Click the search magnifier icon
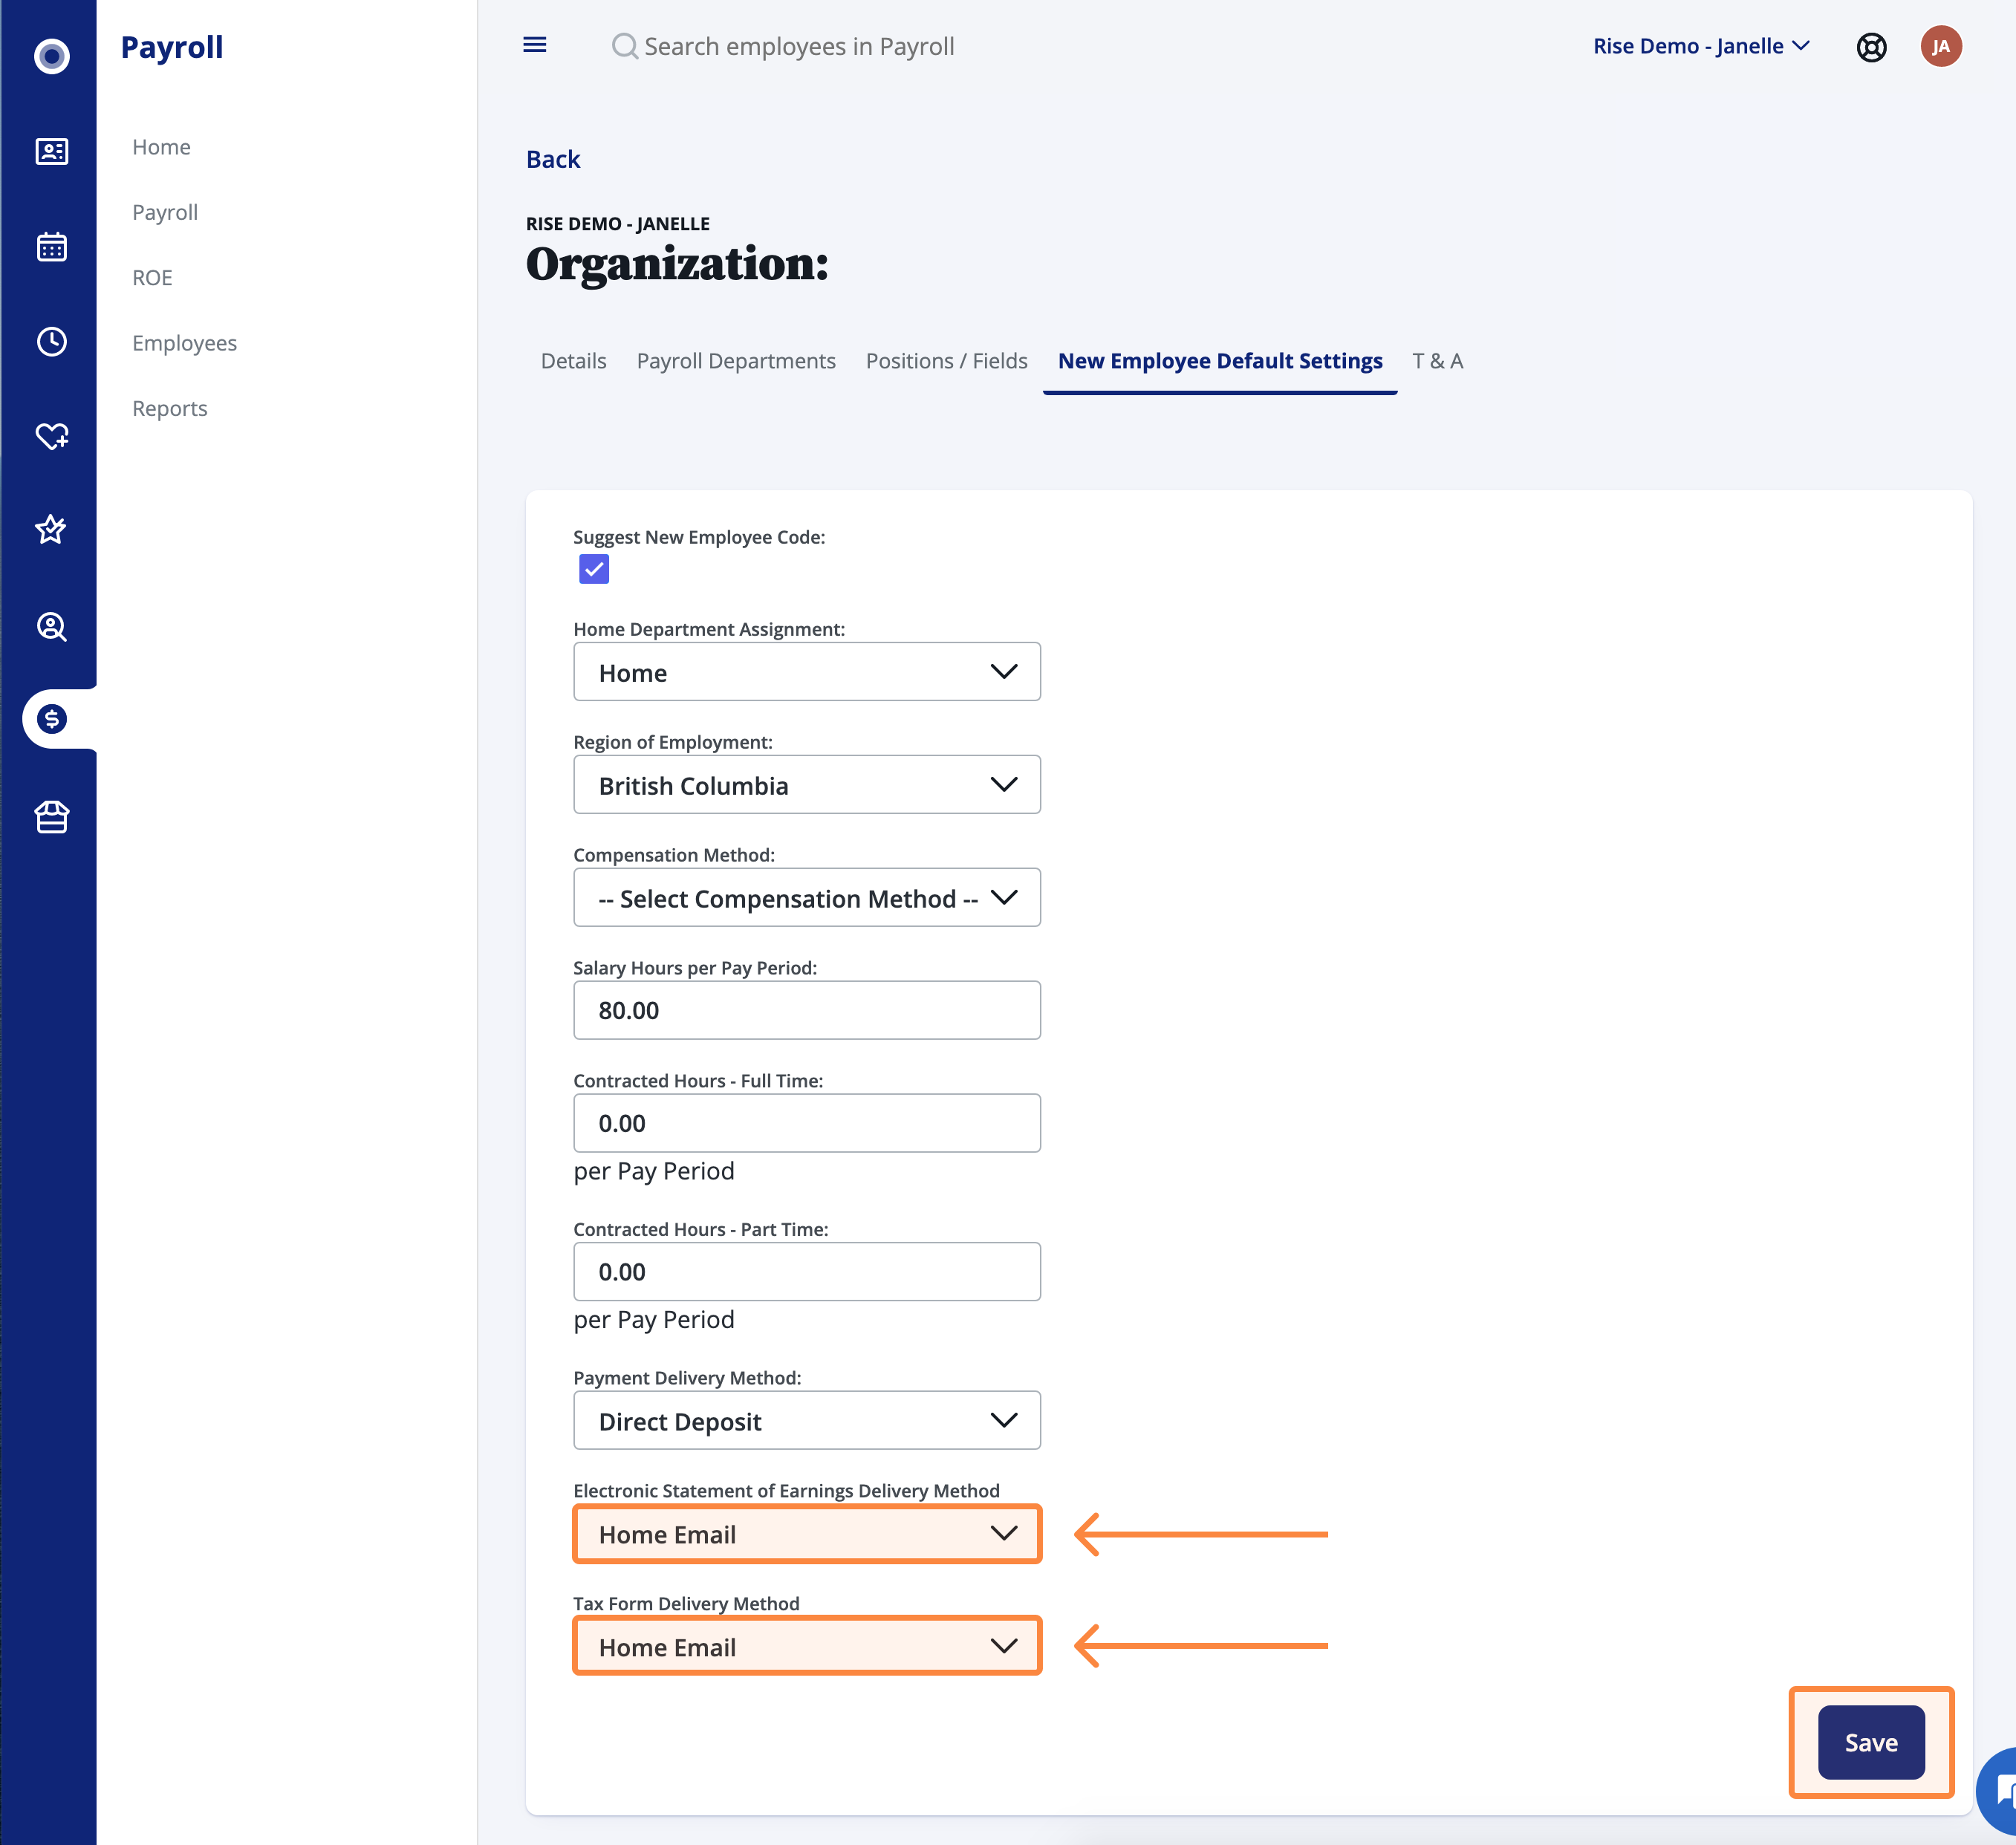The width and height of the screenshot is (2016, 1845). coord(625,46)
